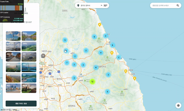Open the 캠핑 가이드 영상 button
Screen dimensions: 184x111
pos(21,104)
